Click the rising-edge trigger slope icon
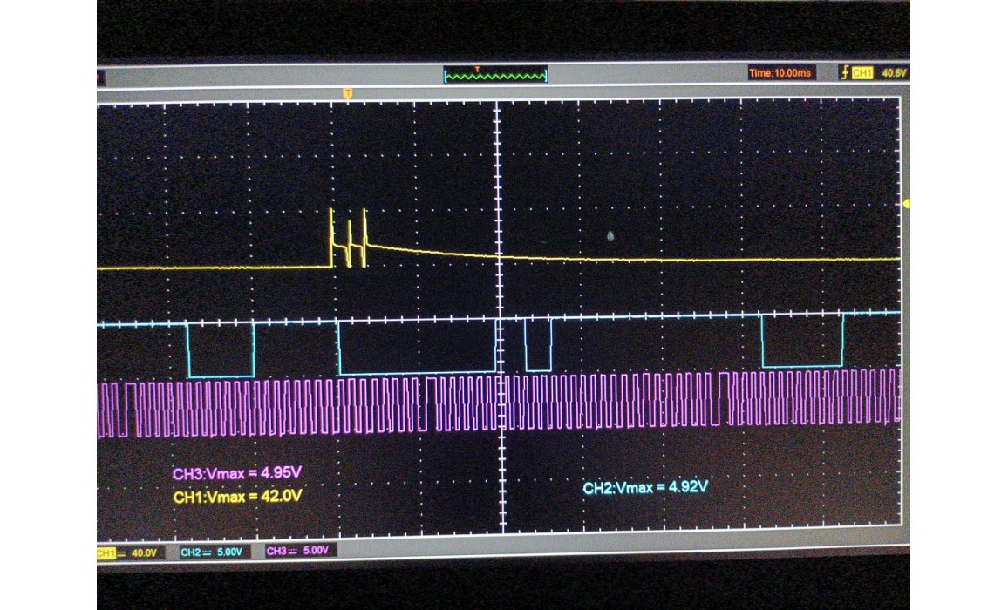This screenshot has width=1008, height=610. pyautogui.click(x=843, y=73)
